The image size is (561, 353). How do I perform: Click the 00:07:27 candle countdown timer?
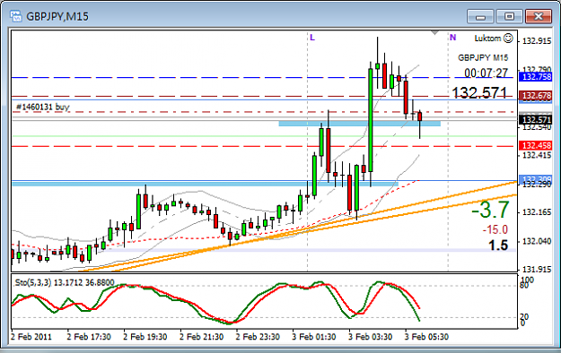[x=486, y=73]
